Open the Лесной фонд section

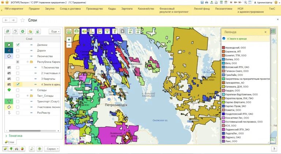pos(202,8)
